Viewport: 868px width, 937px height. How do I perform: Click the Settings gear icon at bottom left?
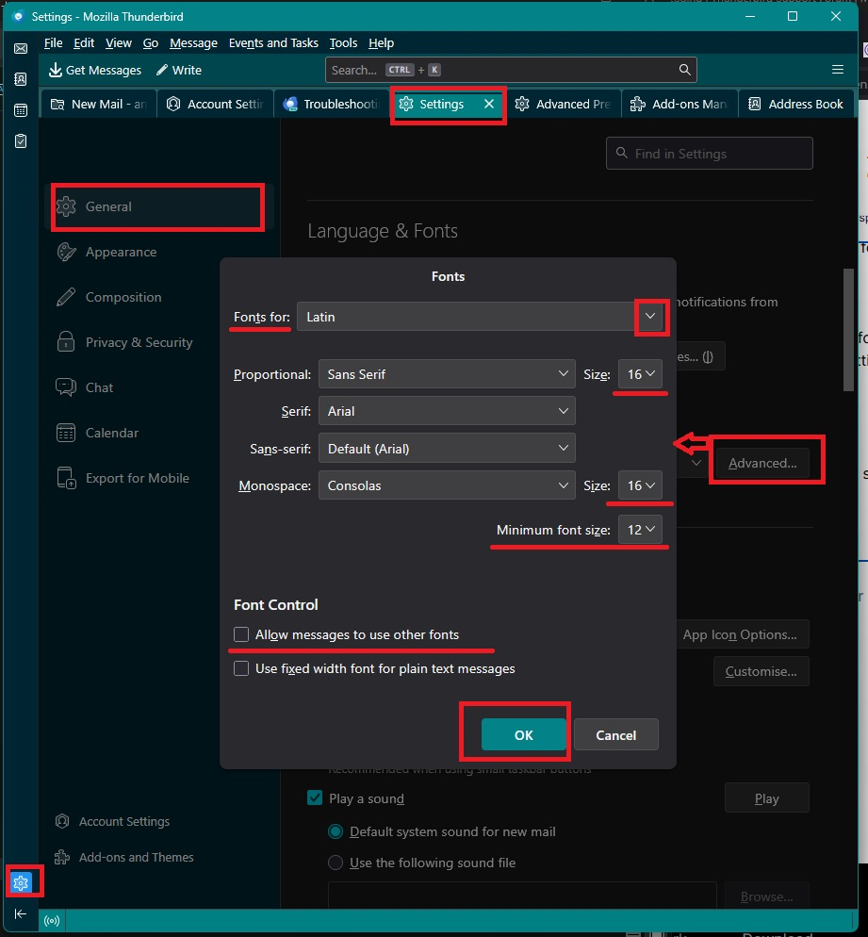coord(21,882)
